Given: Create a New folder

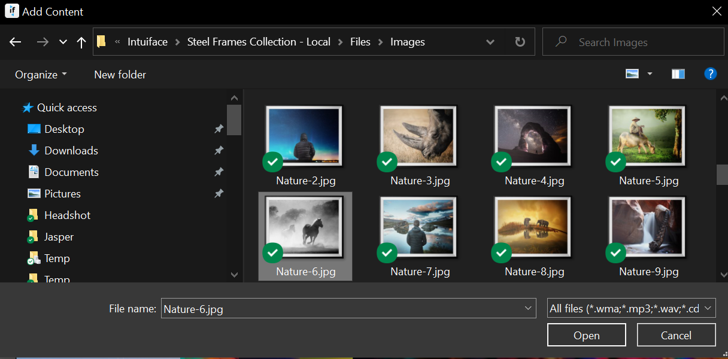Looking at the screenshot, I should coord(120,74).
